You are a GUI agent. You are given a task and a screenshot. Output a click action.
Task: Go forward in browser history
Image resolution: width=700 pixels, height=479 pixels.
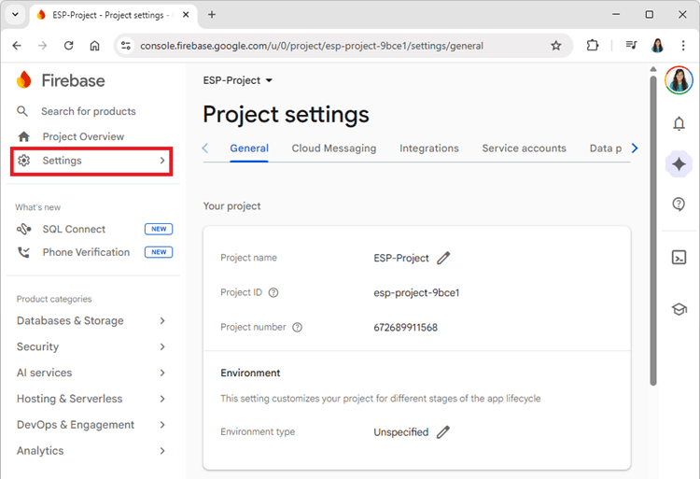coord(42,46)
